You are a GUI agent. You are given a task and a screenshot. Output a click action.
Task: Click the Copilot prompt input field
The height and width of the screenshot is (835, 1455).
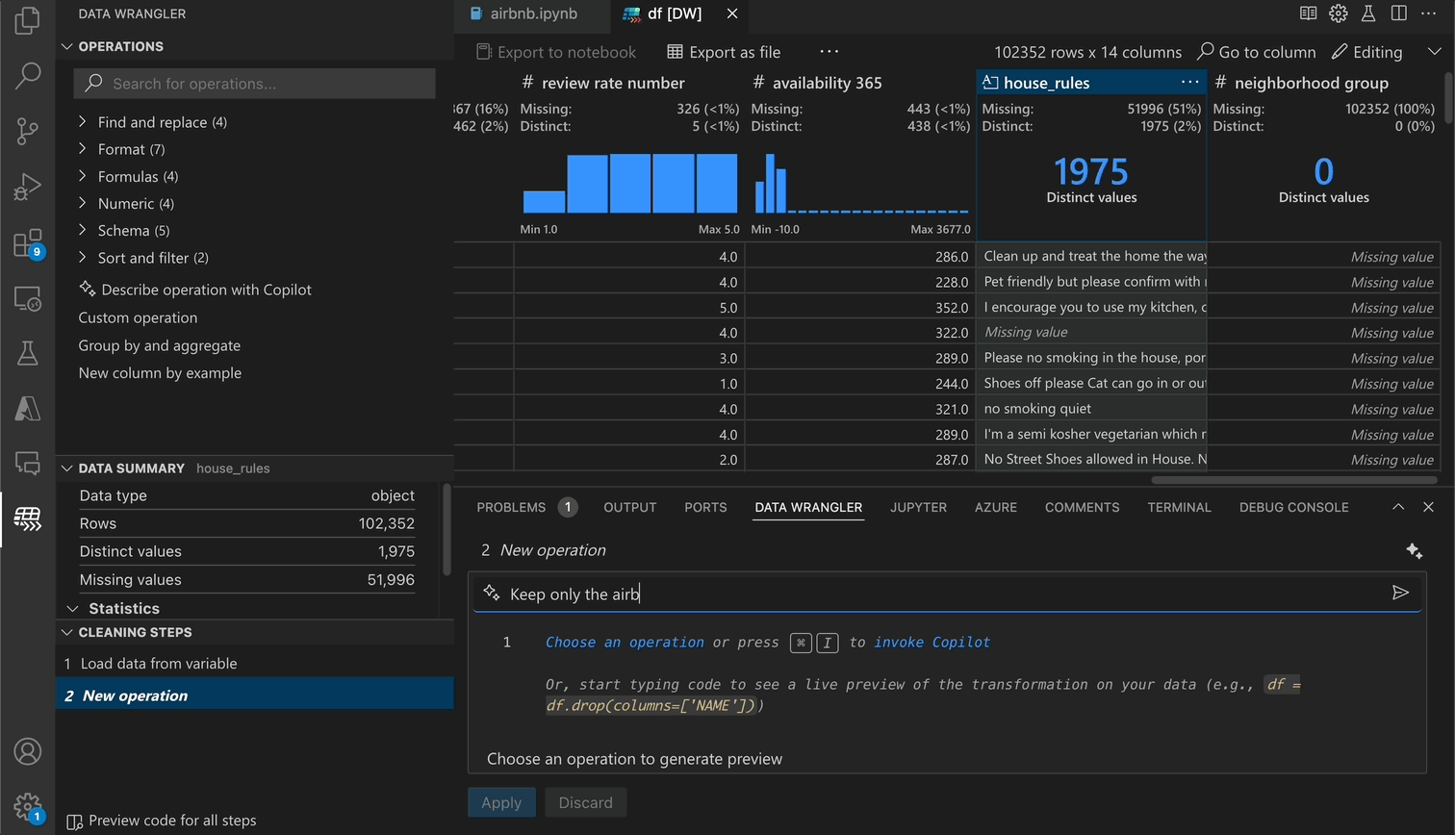pos(947,594)
